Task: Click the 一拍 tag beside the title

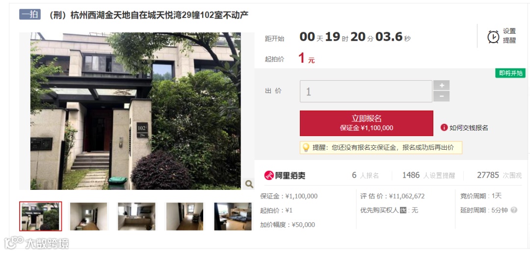Action: 30,15
